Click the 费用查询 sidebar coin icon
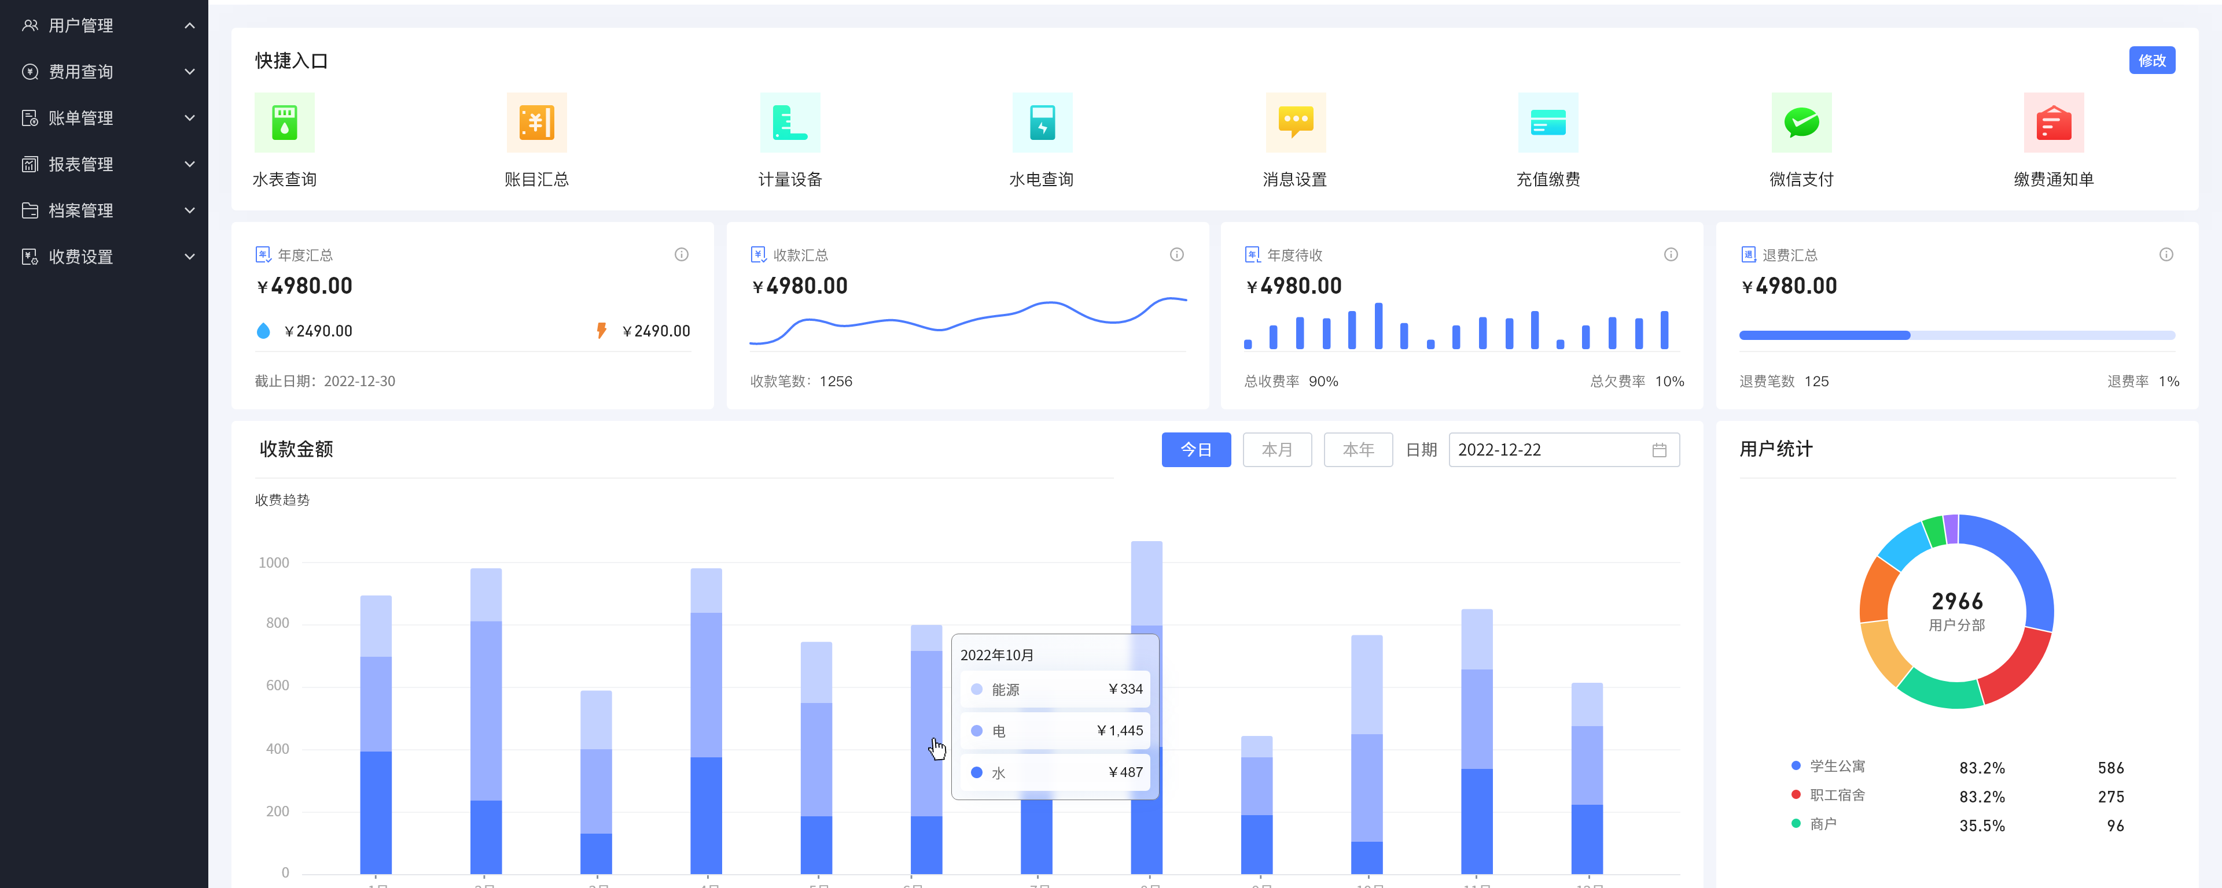The width and height of the screenshot is (2222, 888). tap(30, 72)
